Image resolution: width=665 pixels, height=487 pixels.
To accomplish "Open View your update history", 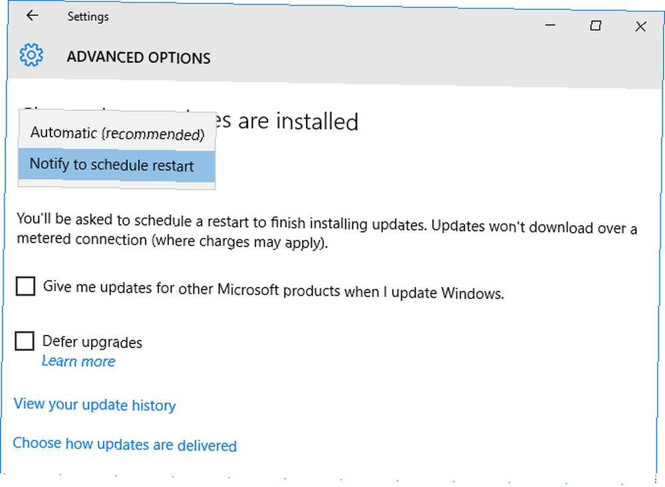I will (x=94, y=405).
